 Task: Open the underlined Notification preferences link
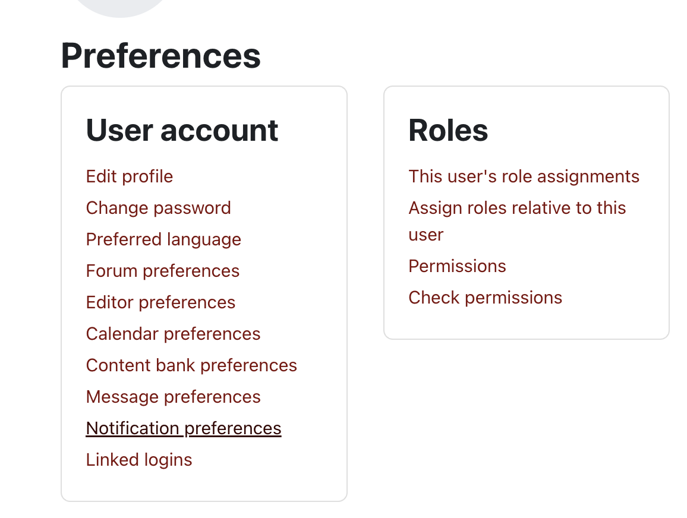183,428
